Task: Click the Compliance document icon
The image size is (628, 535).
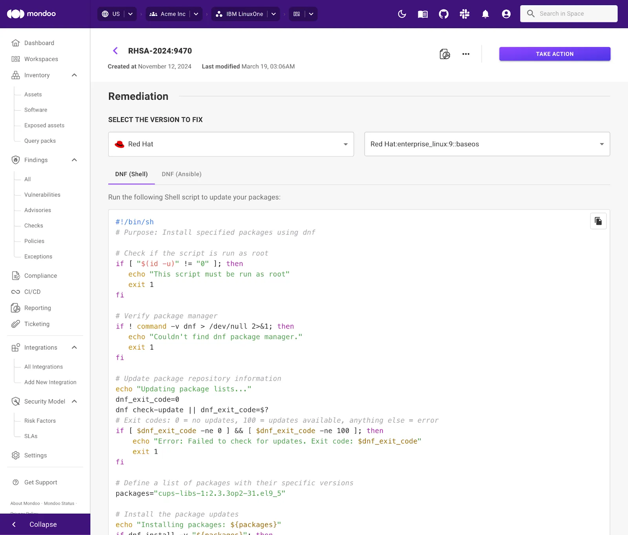Action: (16, 276)
